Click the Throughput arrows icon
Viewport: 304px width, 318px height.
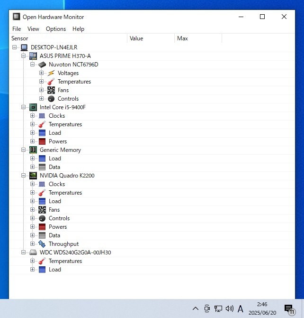click(x=42, y=244)
